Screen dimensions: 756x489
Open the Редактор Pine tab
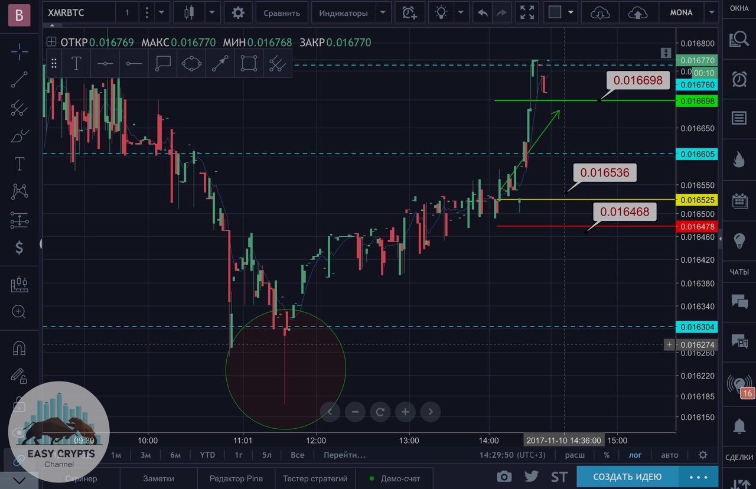pos(236,478)
